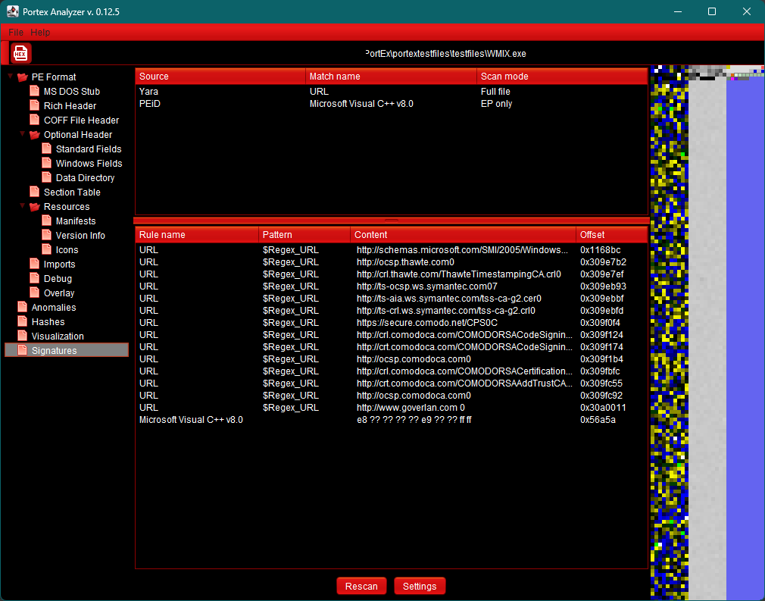Click the Manifests file icon
The image size is (765, 601).
tap(46, 221)
